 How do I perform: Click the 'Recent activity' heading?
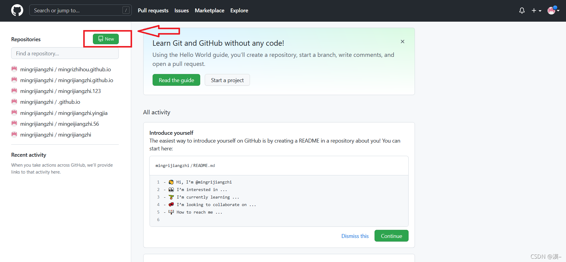coord(29,155)
